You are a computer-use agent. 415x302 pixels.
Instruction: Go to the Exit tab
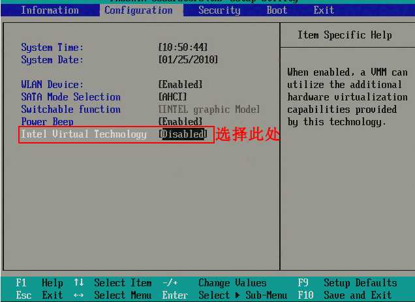[x=324, y=10]
